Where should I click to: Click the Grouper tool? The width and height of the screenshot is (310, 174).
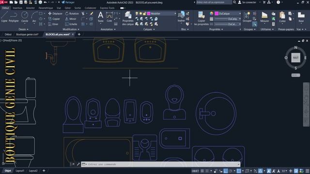click(247, 17)
